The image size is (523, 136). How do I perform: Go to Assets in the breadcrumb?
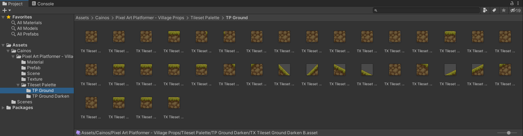(x=82, y=18)
